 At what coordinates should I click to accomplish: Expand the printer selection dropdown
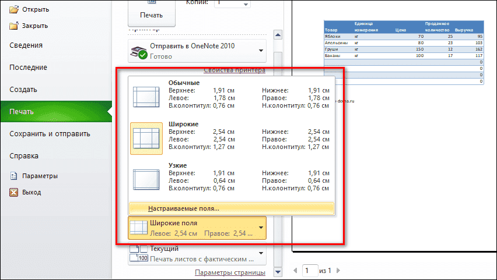click(261, 51)
